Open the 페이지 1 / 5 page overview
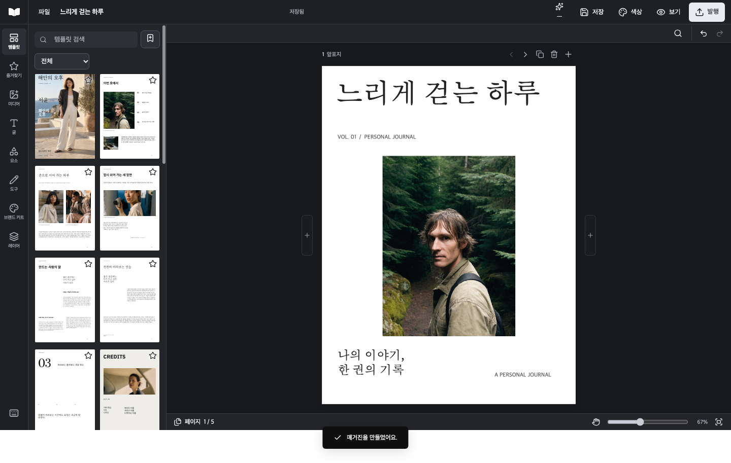731x463 pixels. click(x=194, y=422)
